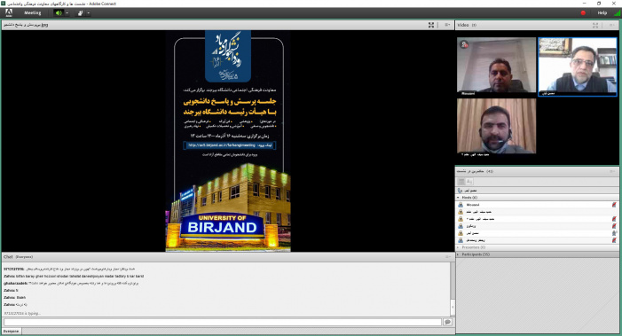Open the Share pod options menu
This screenshot has width=622, height=336.
tap(447, 25)
